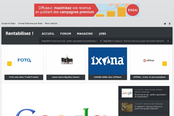Open caption CUISINE IXINA chez affilinet
Image resolution: width=174 pixels, height=116 pixels.
coord(108,77)
